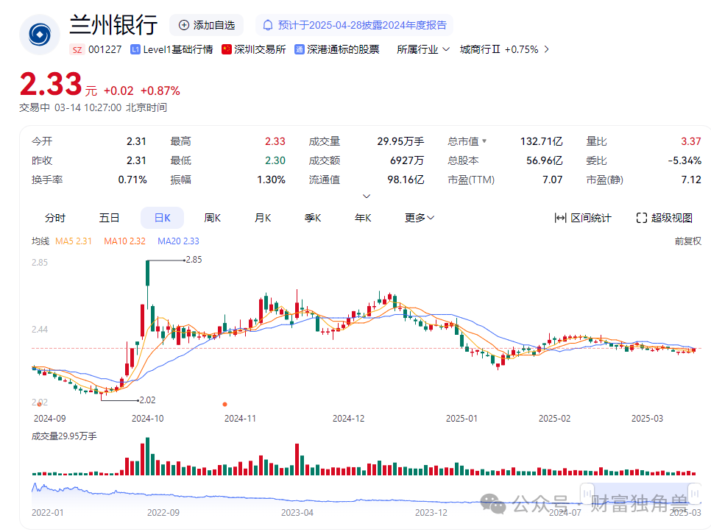Screen dimensions: 711x532
Task: Click 市盈(TTM) value 7.07
Action: [x=552, y=180]
